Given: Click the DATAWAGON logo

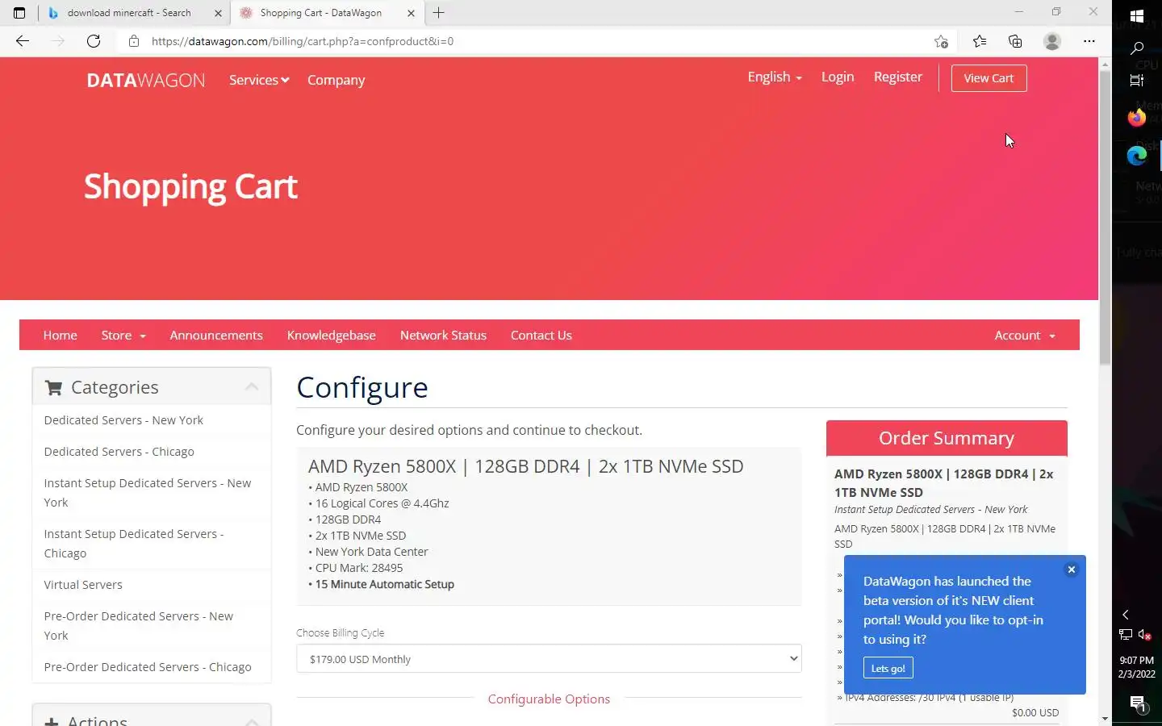Looking at the screenshot, I should click(x=146, y=81).
